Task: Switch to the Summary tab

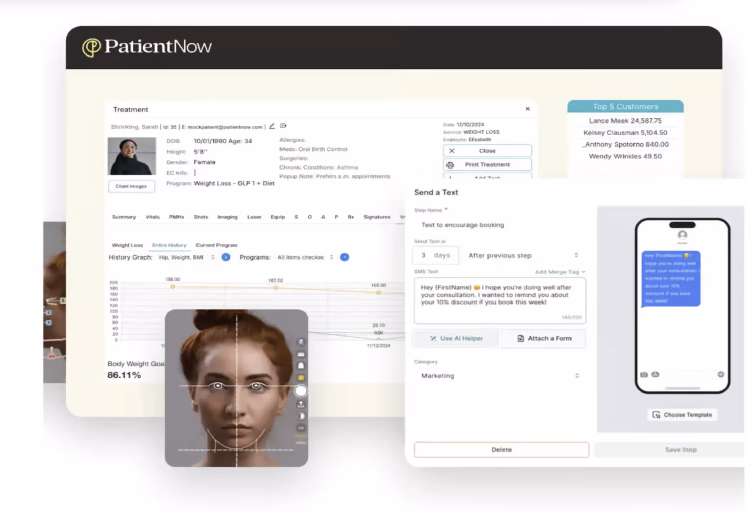Action: click(124, 217)
